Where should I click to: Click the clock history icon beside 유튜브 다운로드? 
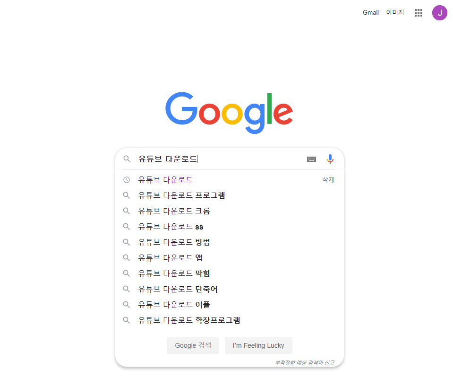pyautogui.click(x=127, y=180)
